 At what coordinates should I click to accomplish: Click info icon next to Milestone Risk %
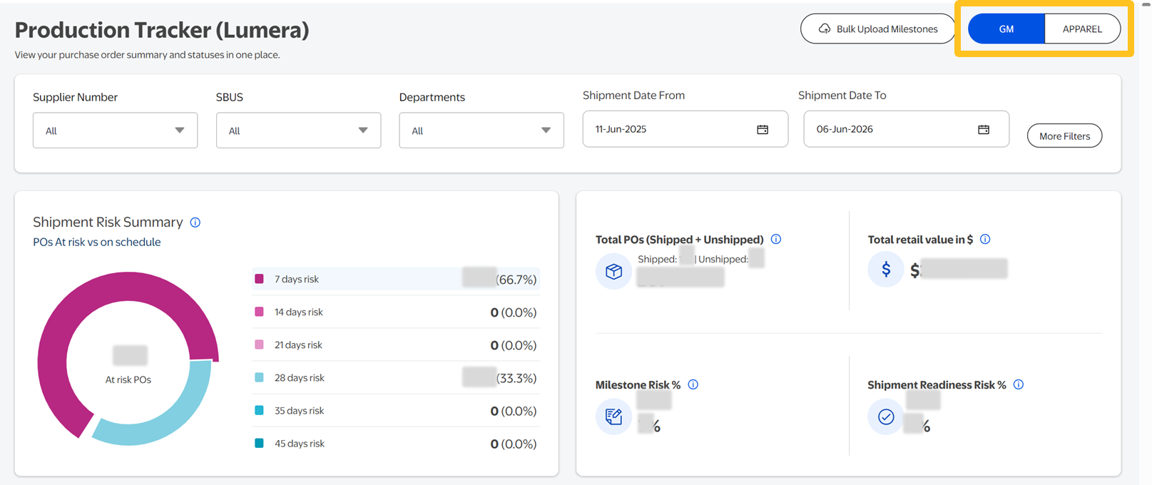[693, 384]
